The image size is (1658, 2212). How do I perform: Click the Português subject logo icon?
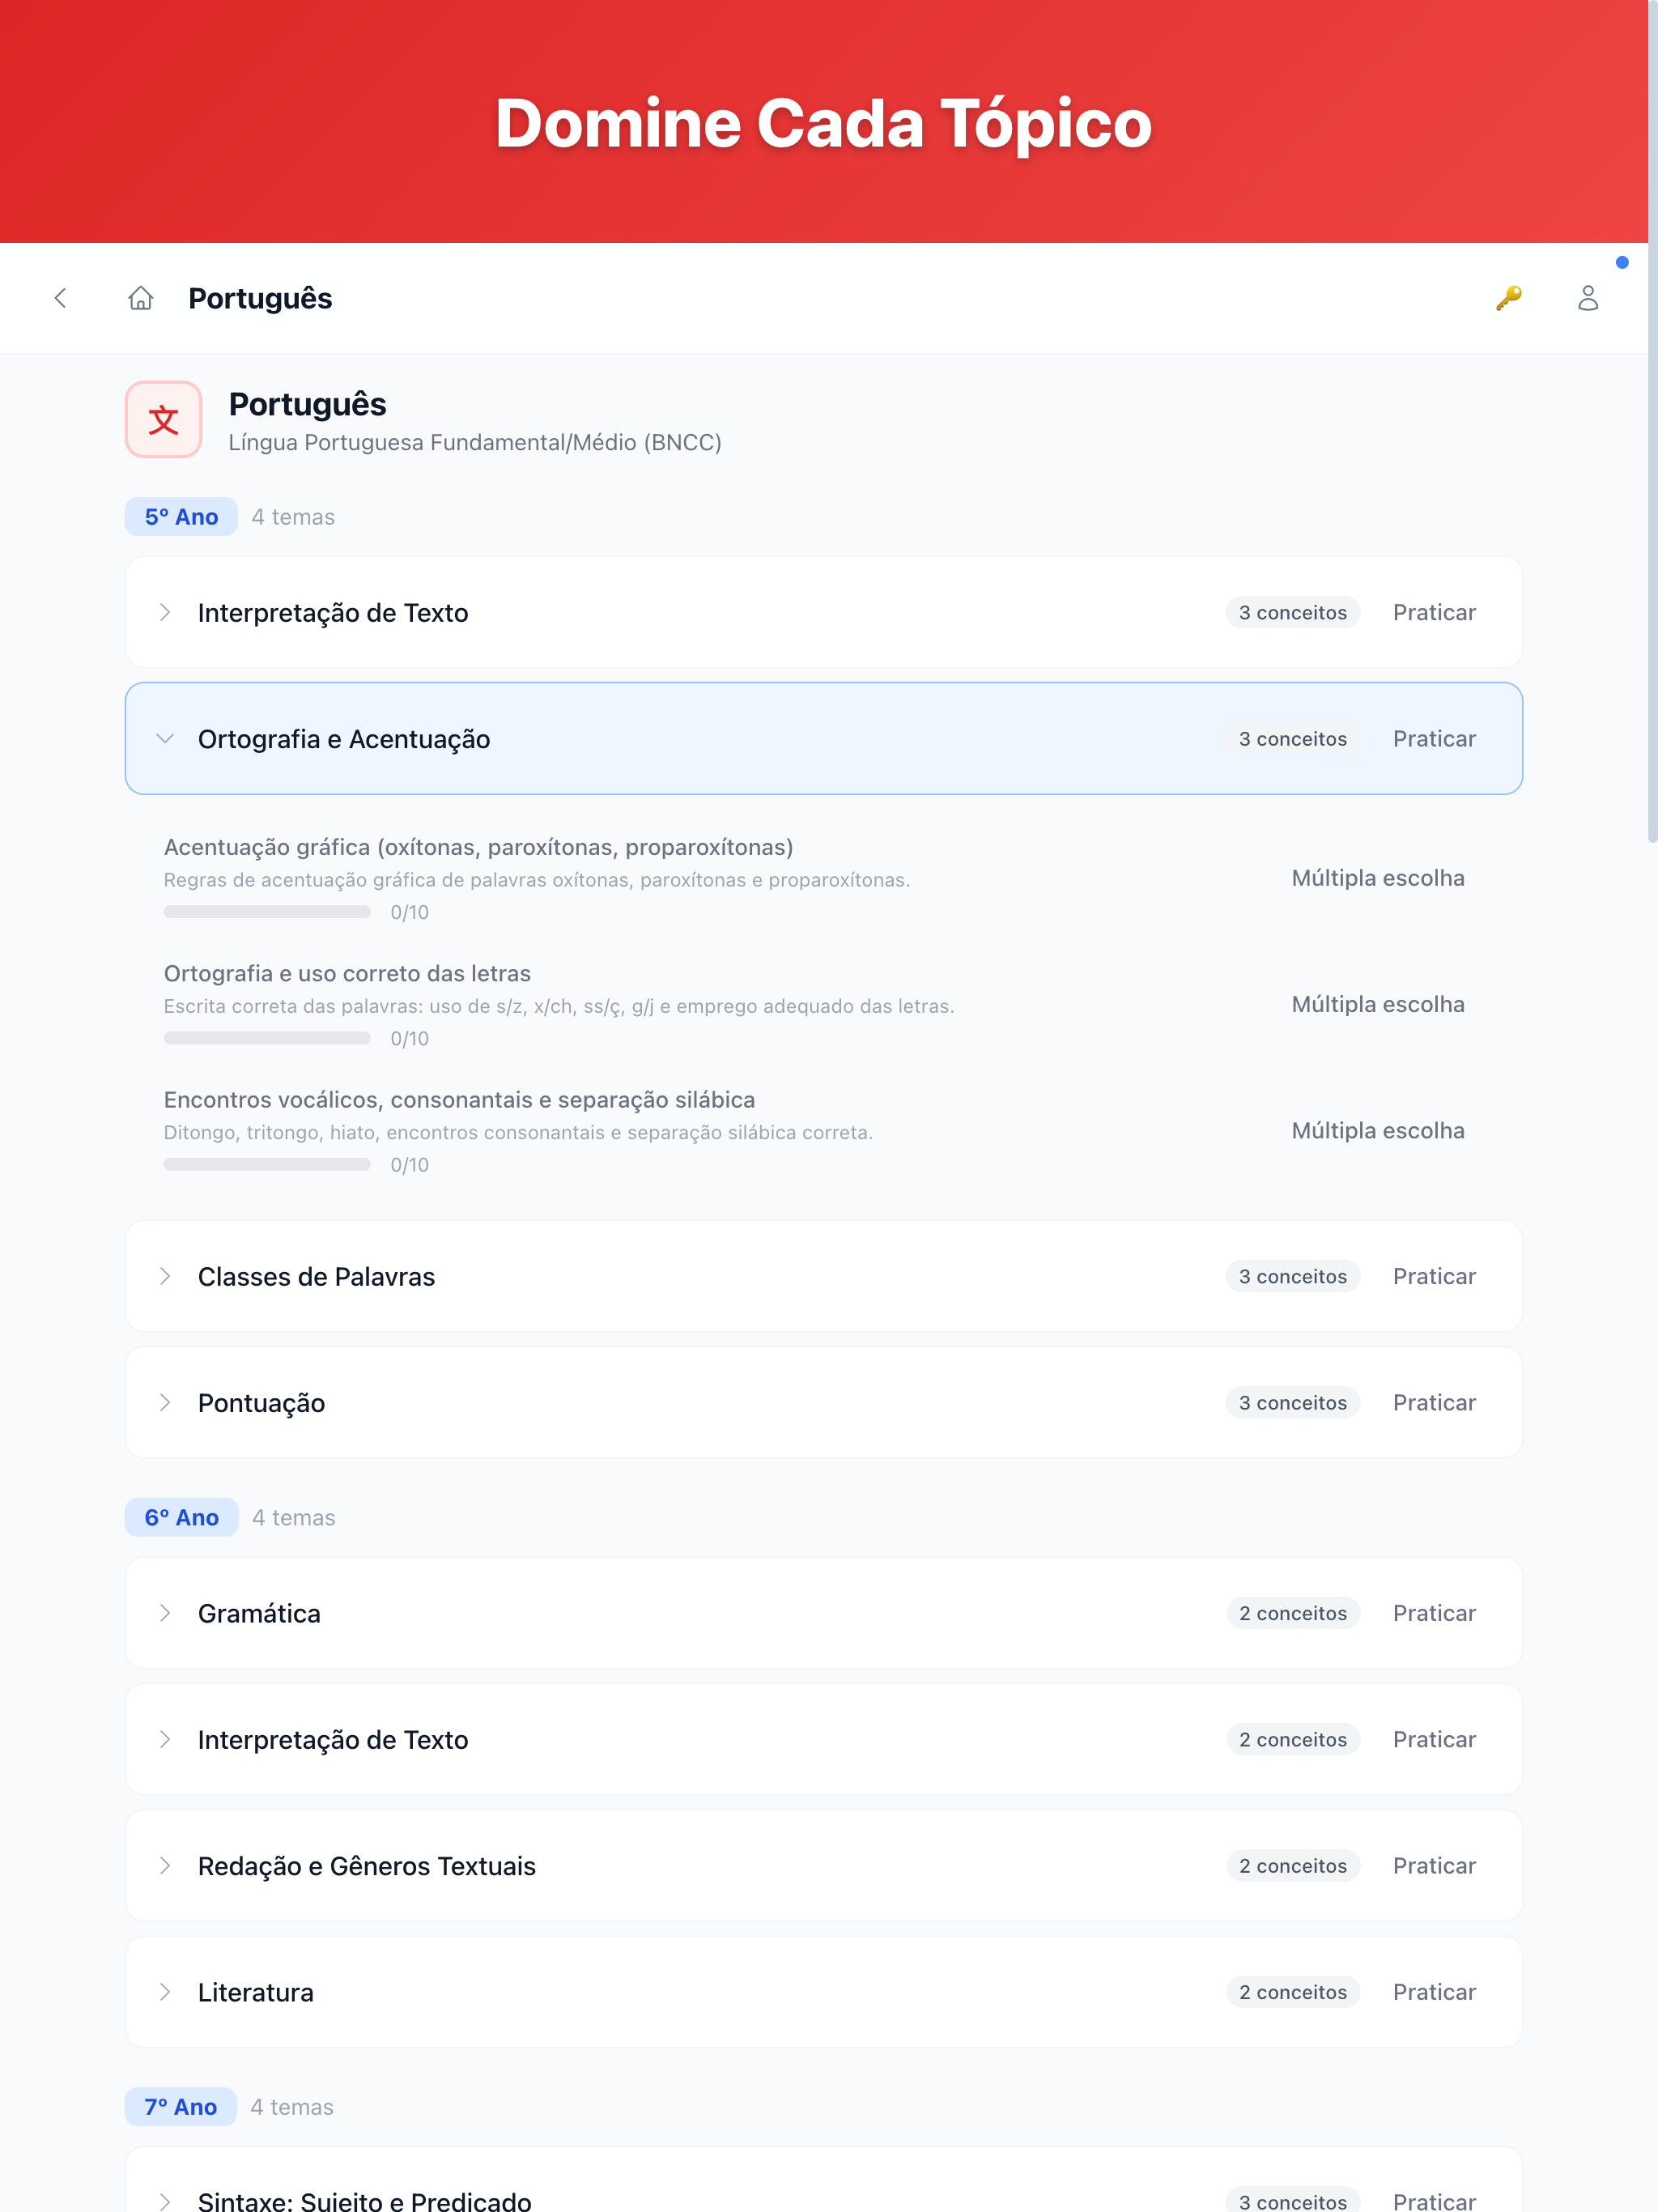[164, 419]
